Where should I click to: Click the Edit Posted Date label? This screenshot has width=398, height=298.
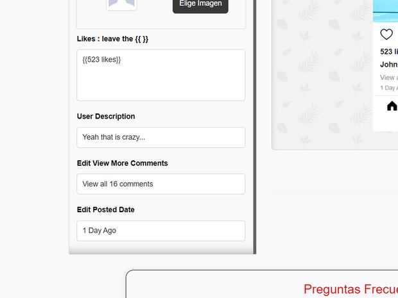[x=105, y=210]
